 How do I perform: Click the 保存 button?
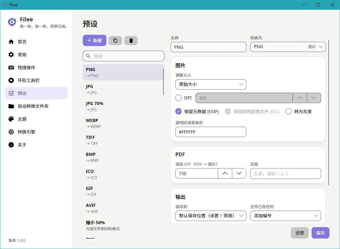click(321, 233)
